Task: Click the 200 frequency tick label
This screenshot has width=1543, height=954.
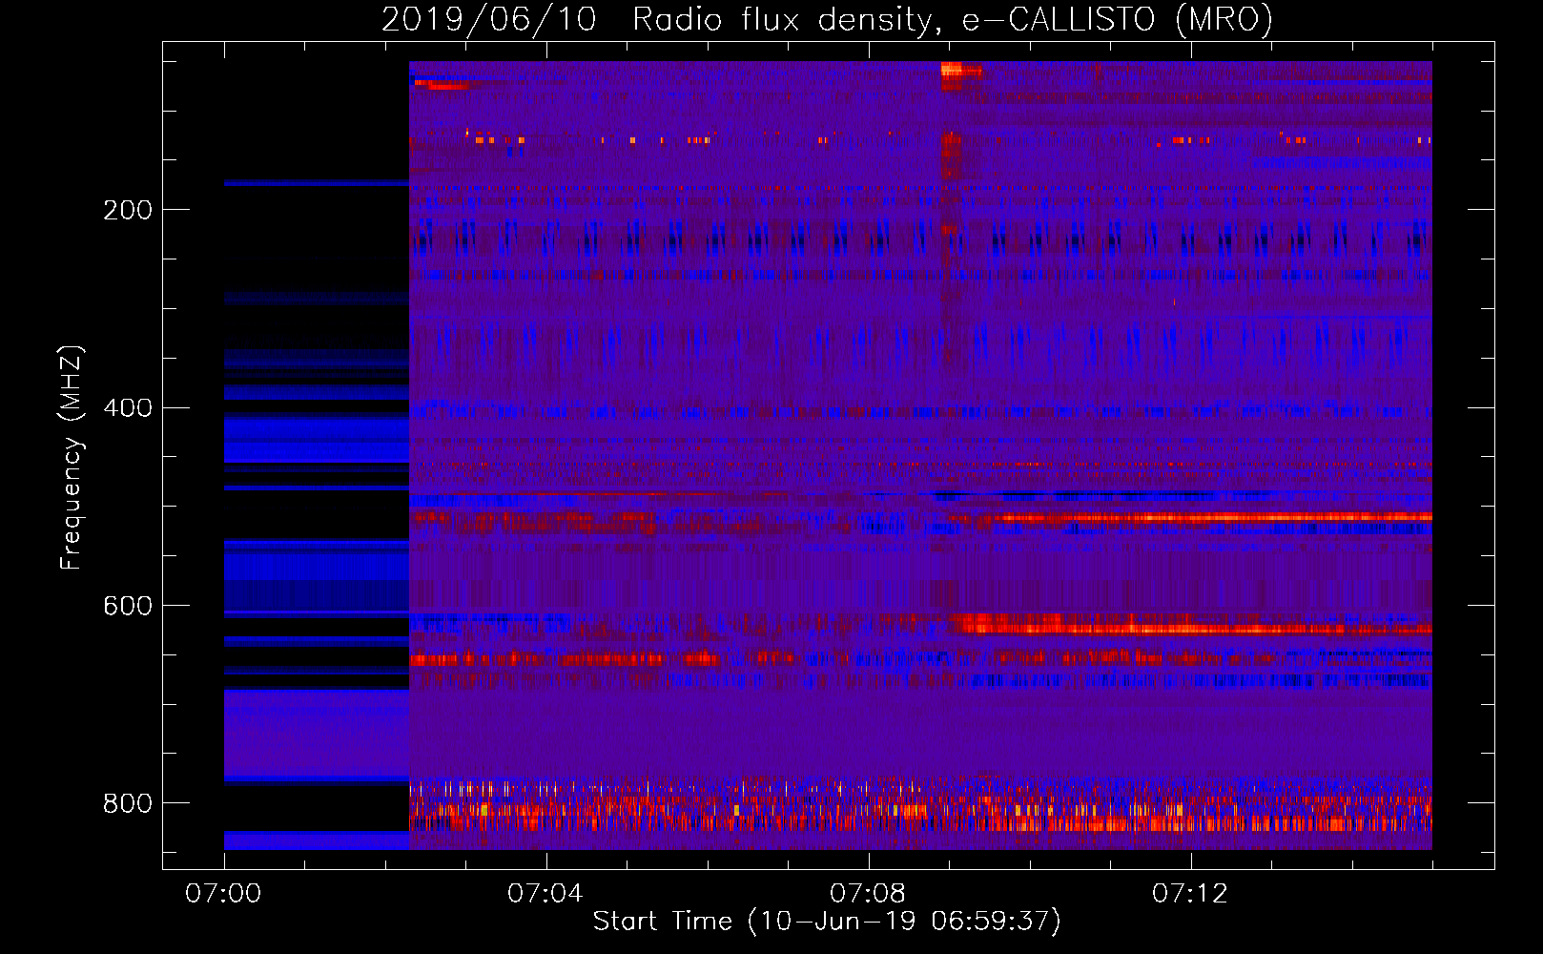Action: point(128,210)
